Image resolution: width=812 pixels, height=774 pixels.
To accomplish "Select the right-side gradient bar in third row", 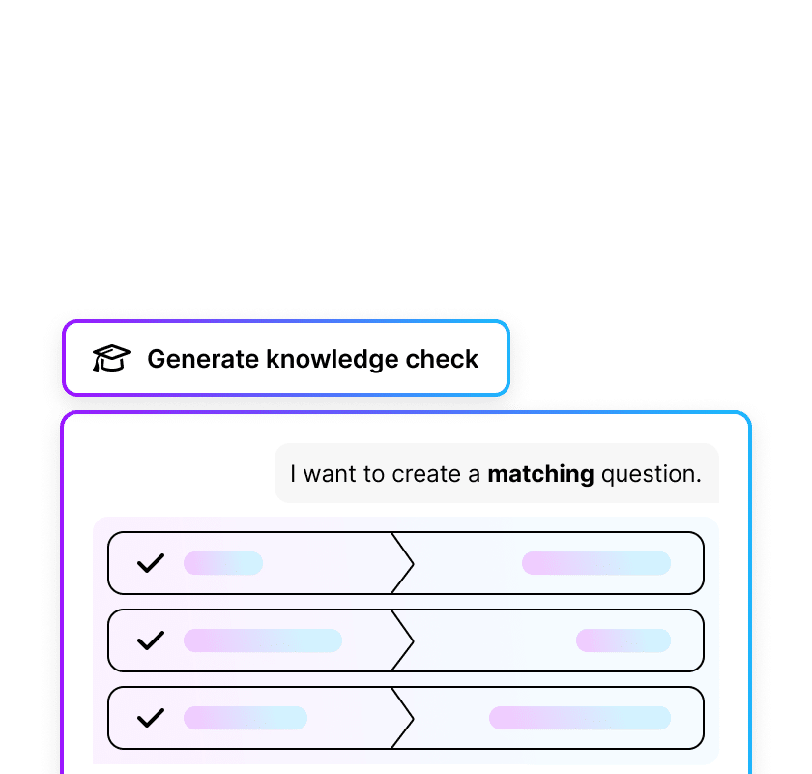I will (x=580, y=718).
